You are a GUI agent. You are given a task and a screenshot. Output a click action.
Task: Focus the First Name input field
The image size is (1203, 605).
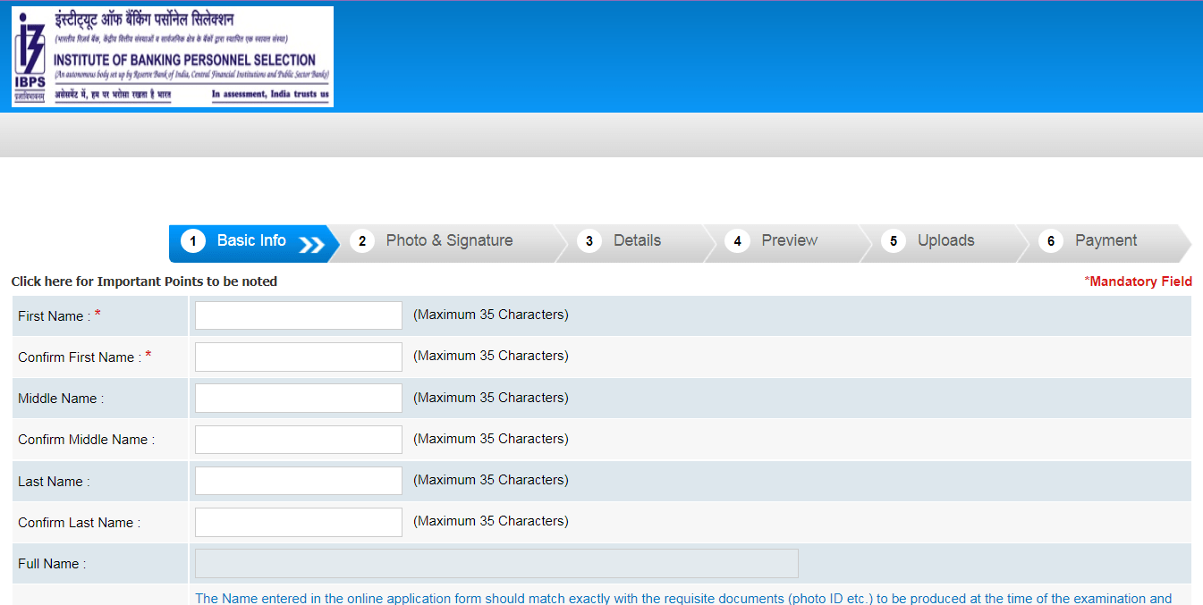pyautogui.click(x=299, y=315)
